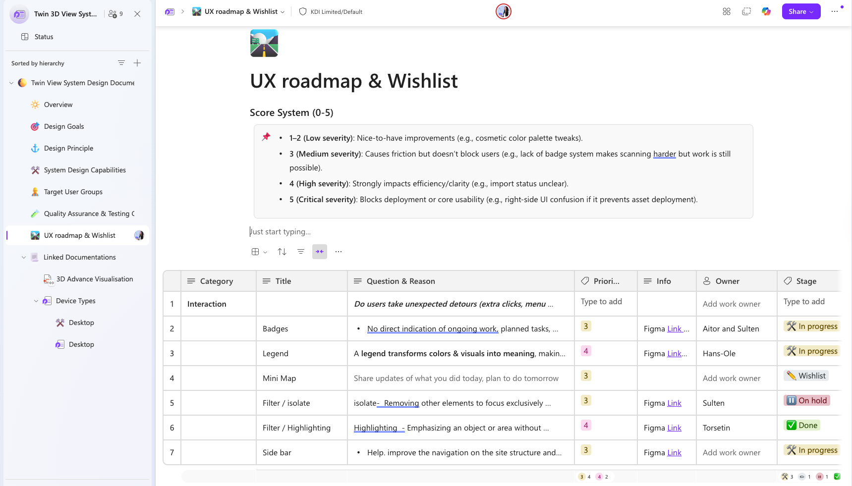Toggle the collapse-width button in table toolbar
852x486 pixels.
click(320, 252)
